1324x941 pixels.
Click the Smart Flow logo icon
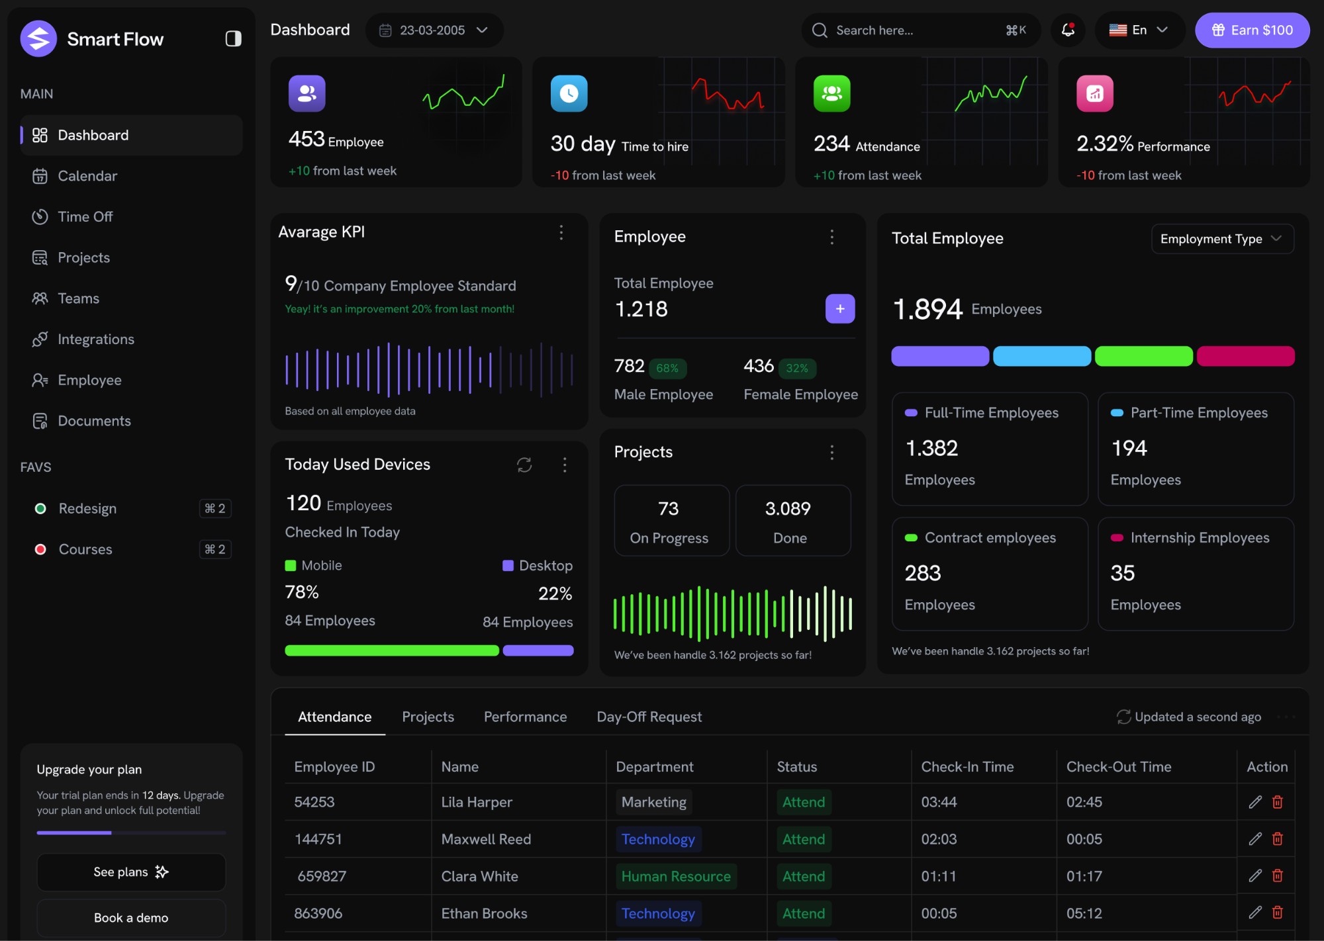(38, 38)
